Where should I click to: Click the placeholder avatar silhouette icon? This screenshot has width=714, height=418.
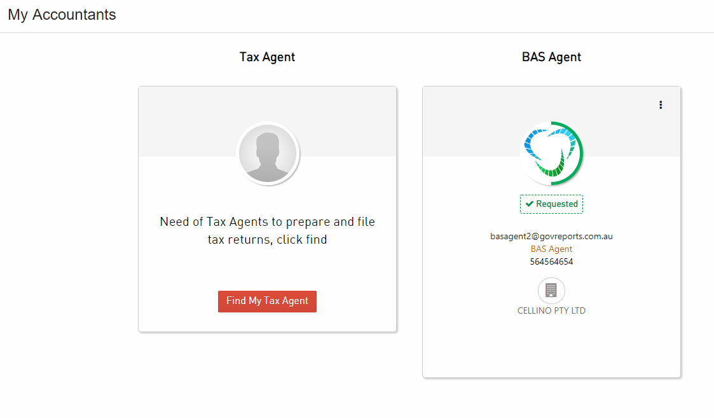tap(268, 153)
